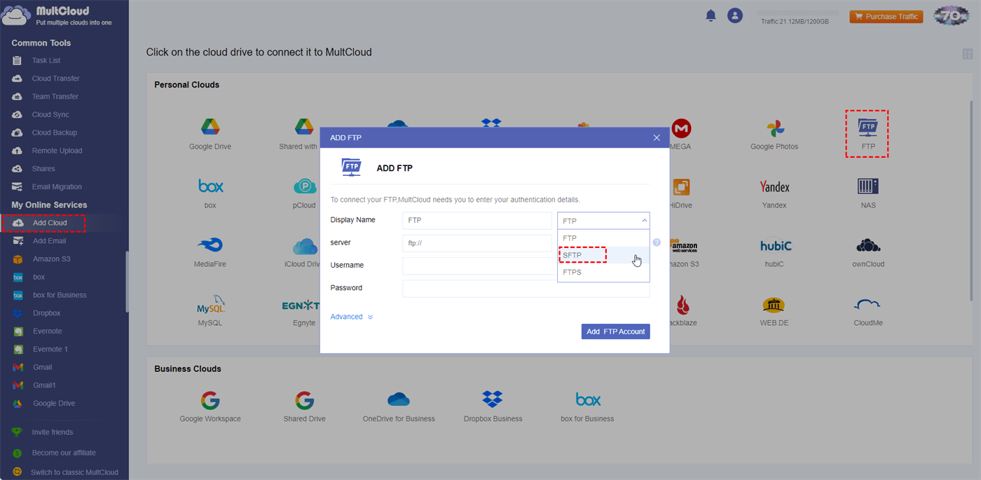Open Cloud Backup tool

click(x=54, y=132)
